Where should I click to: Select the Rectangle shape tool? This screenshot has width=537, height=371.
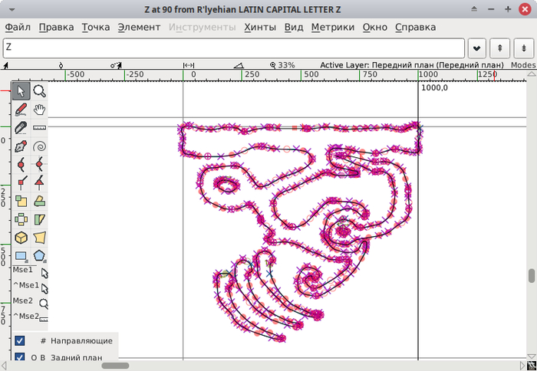pos(21,256)
